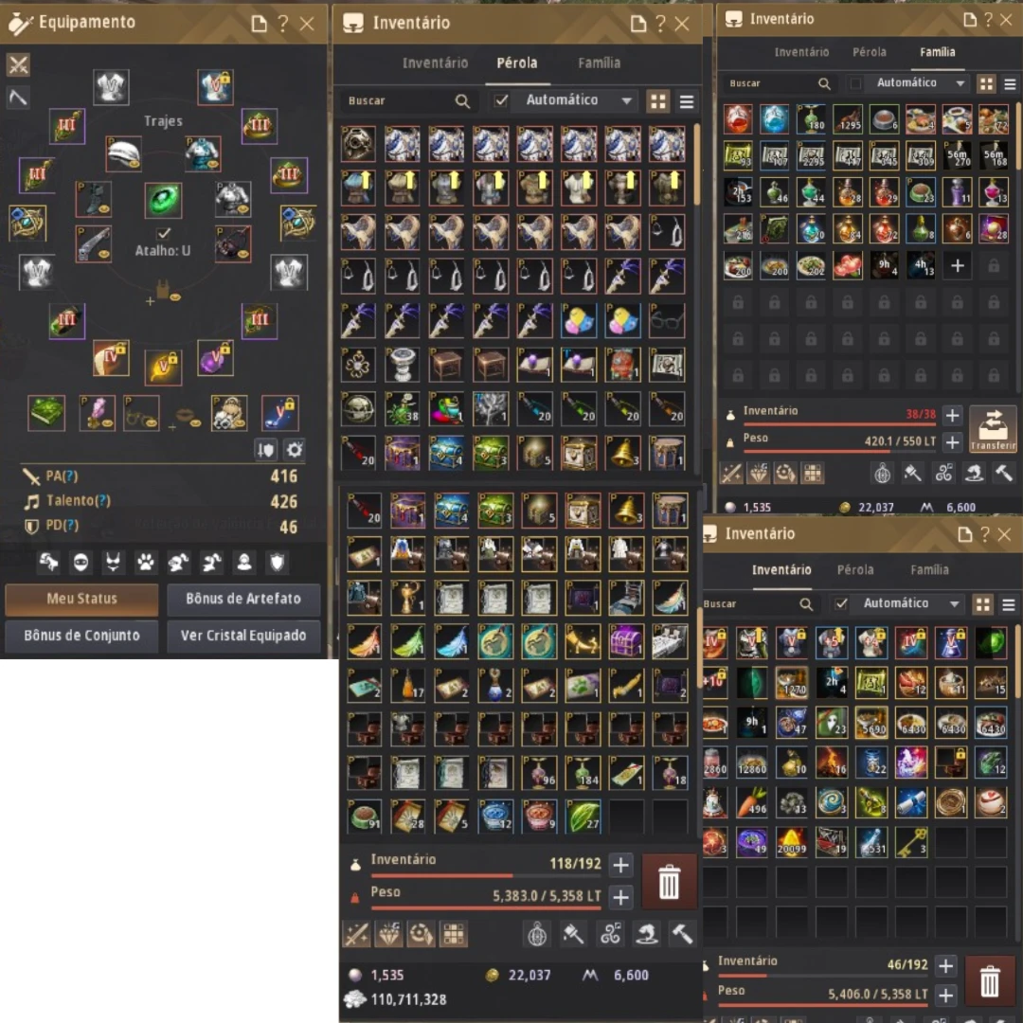Click the crossed swords icon in Equipamento
Viewport: 1023px width, 1023px height.
(18, 64)
